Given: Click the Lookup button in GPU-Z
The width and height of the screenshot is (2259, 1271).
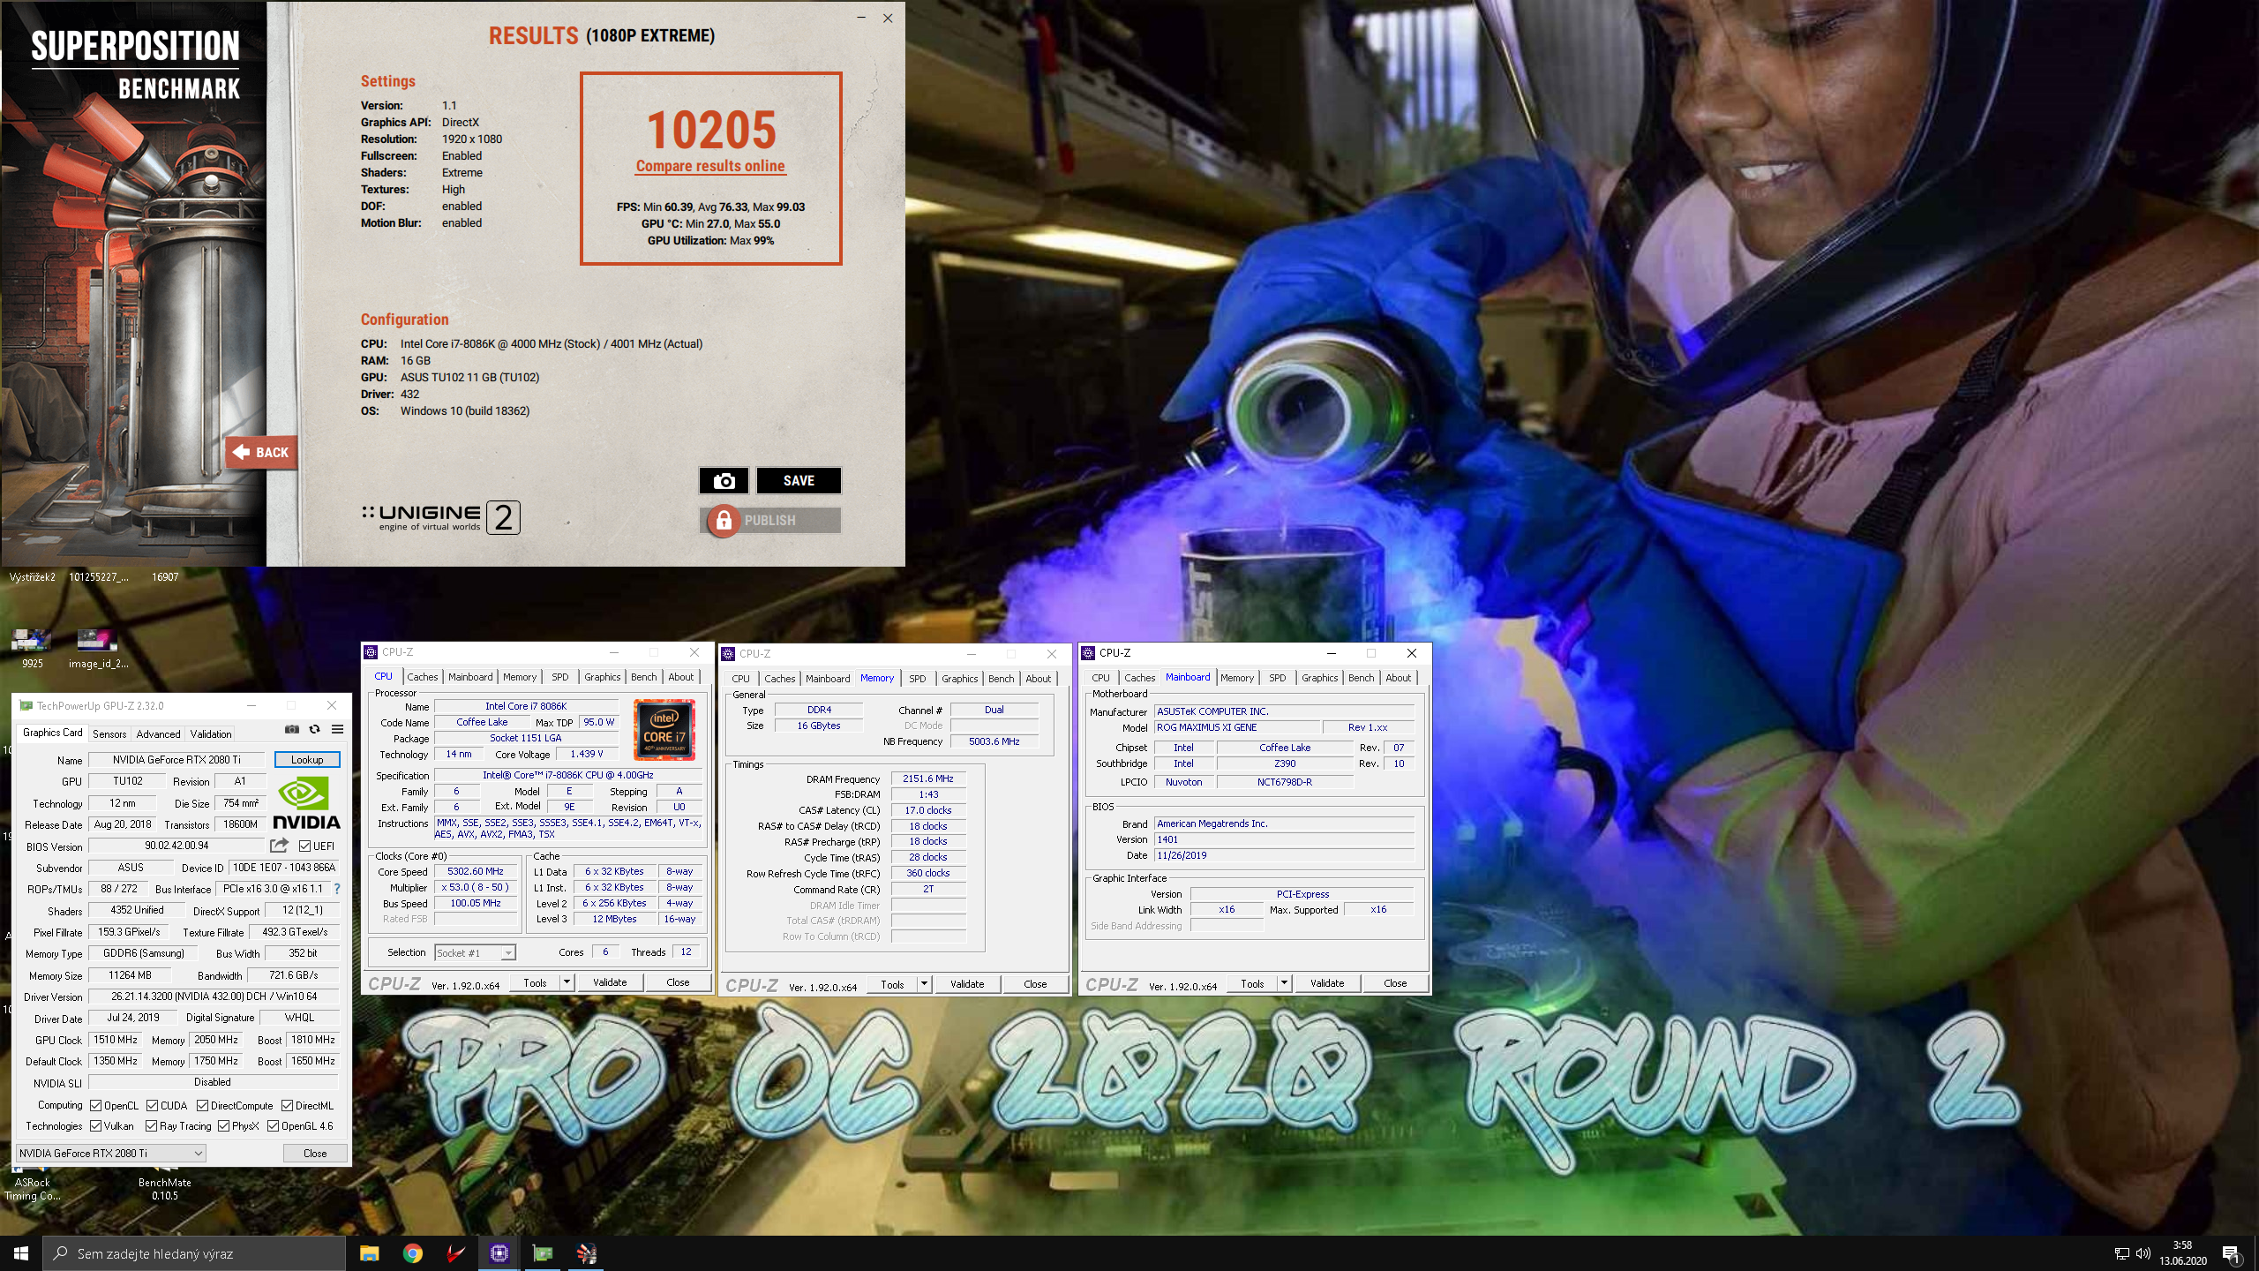Looking at the screenshot, I should 307,759.
